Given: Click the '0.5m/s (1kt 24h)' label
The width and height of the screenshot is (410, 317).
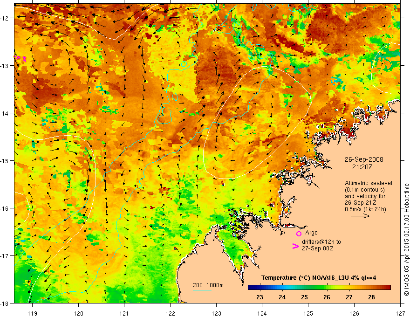Looking at the screenshot, I should click(365, 209).
